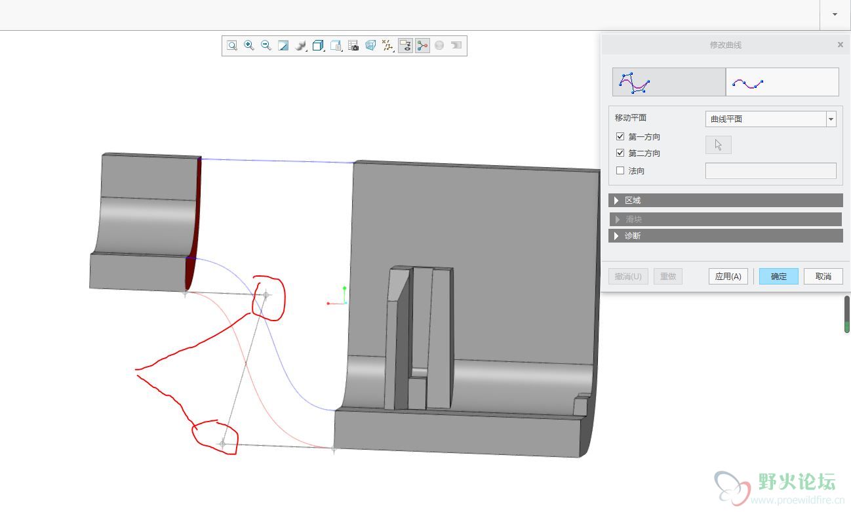Viewport: 851px width, 512px height.
Task: Enable the 法向 checkbox
Action: coord(620,170)
